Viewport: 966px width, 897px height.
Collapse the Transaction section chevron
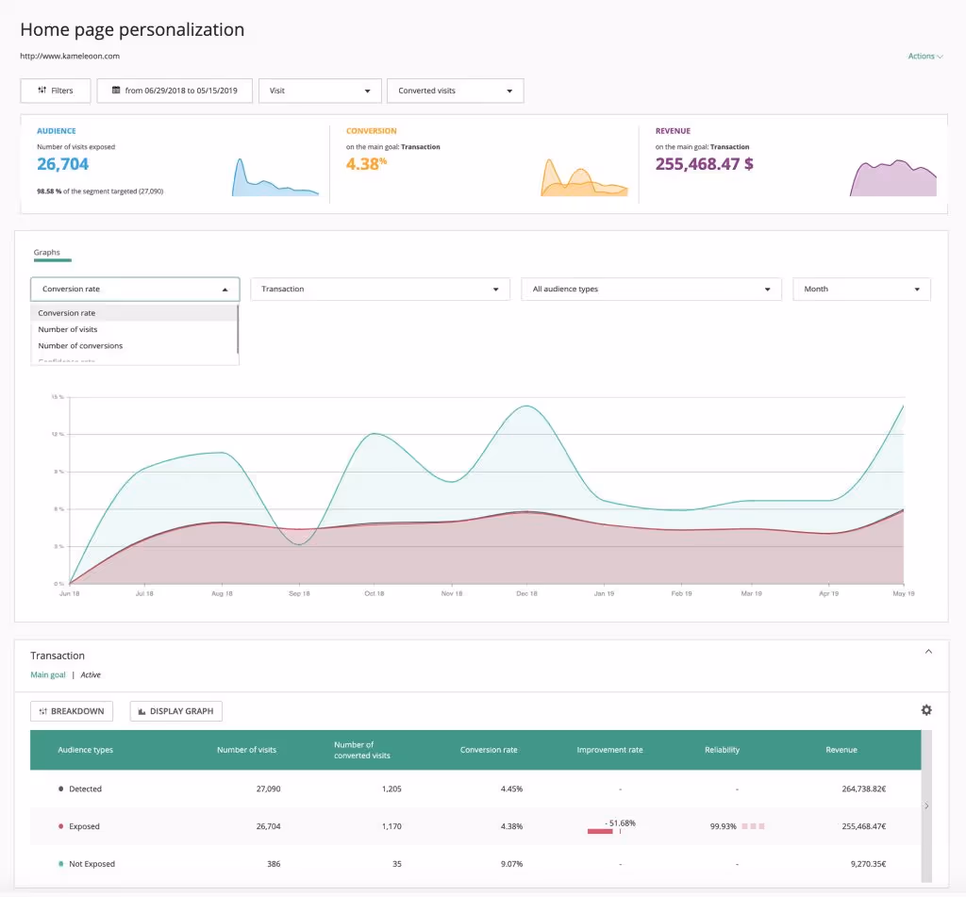point(928,652)
